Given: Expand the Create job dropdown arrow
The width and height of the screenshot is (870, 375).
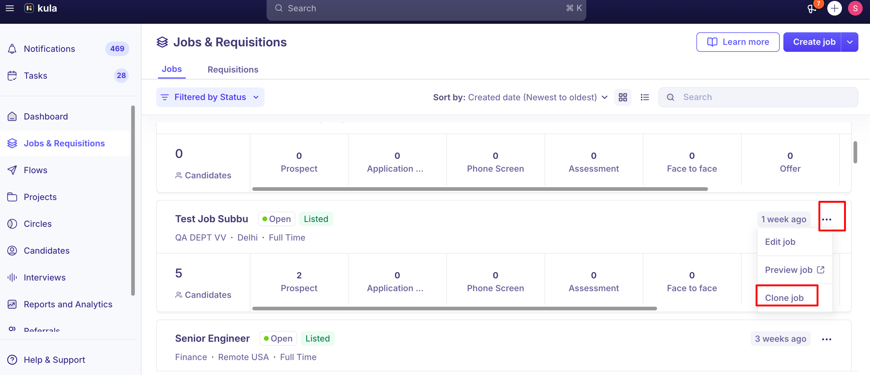Looking at the screenshot, I should coord(850,42).
